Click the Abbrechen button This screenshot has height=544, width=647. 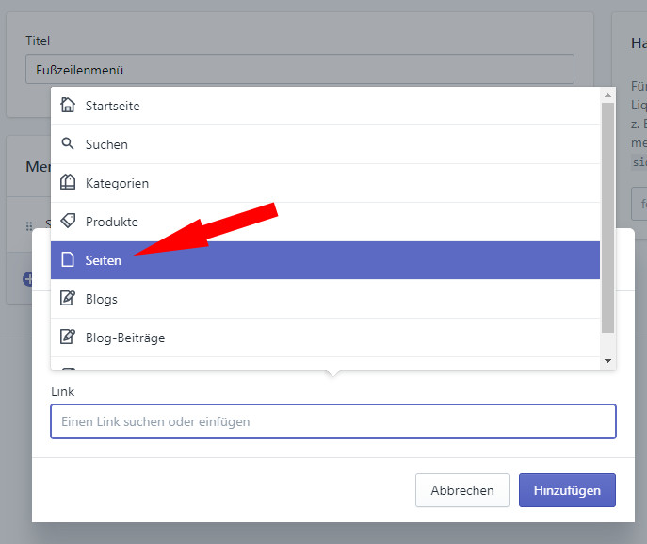[462, 490]
